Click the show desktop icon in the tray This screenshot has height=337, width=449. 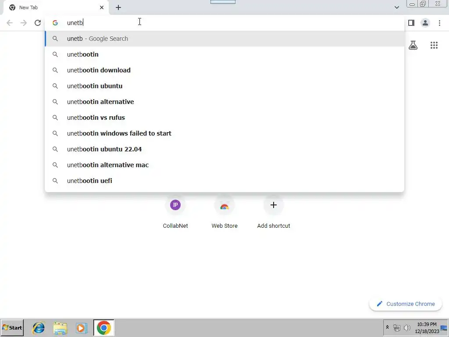pos(444,328)
